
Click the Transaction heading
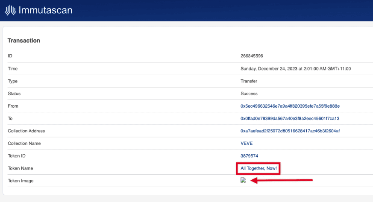click(x=24, y=41)
